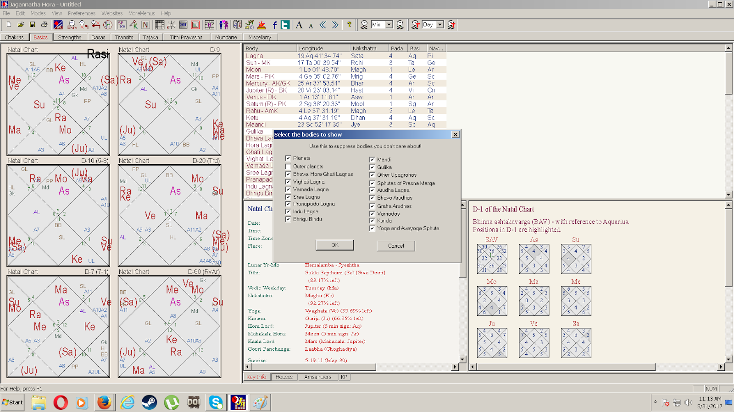Select the Amsa rulers tab

pyautogui.click(x=317, y=377)
